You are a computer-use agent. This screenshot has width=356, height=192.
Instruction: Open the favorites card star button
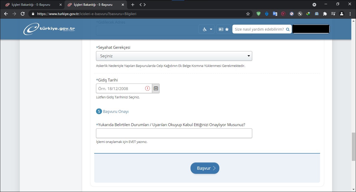(x=224, y=29)
